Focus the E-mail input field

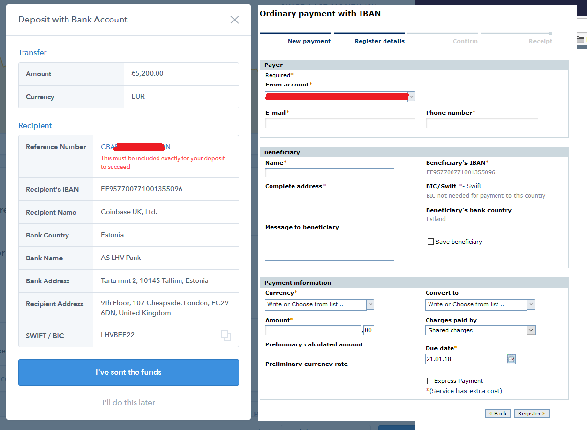340,123
